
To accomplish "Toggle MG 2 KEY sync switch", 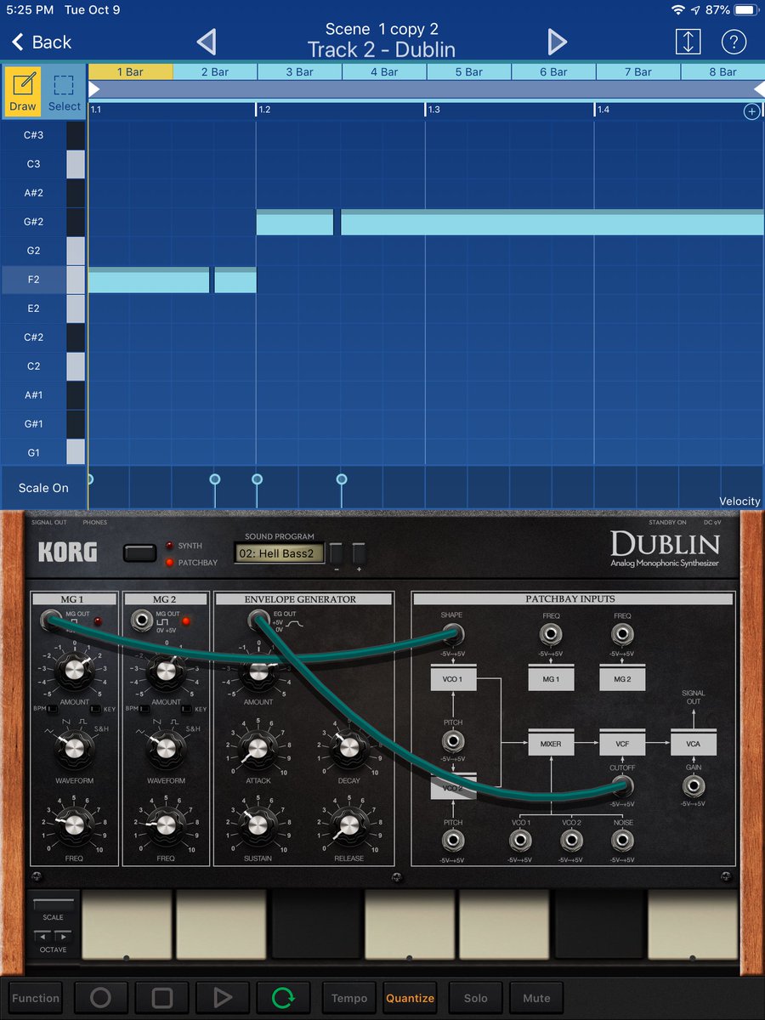I will click(187, 709).
